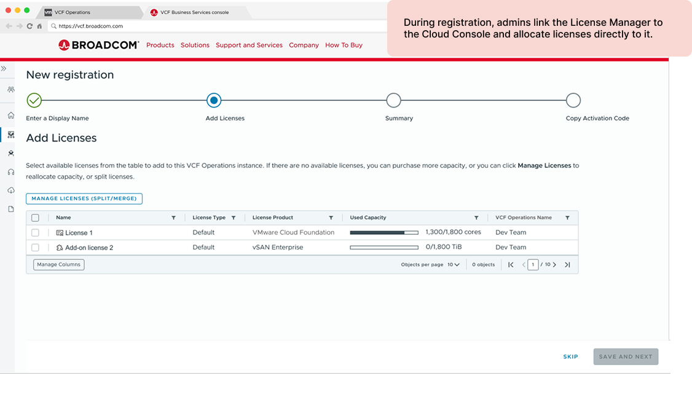Open the Objects per page dropdown
This screenshot has height=405, width=692.
point(454,265)
